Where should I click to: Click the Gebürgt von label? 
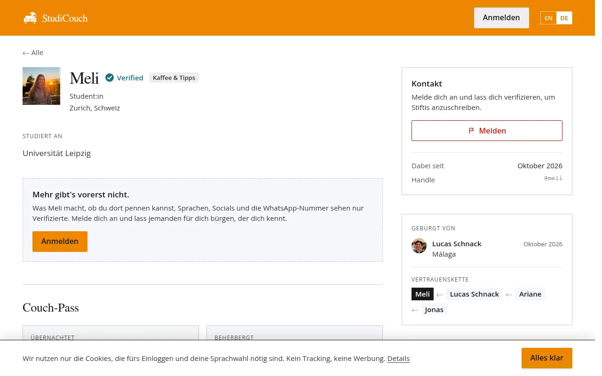[x=433, y=228]
